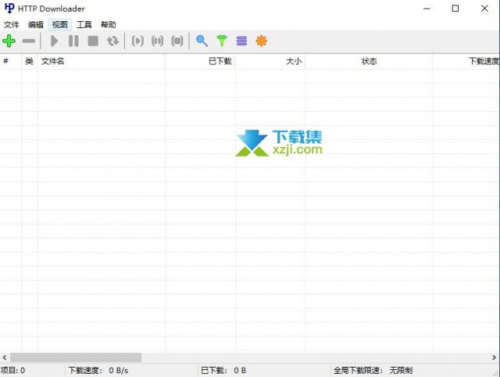
Task: Sort by the 类 column header
Action: pyautogui.click(x=30, y=61)
